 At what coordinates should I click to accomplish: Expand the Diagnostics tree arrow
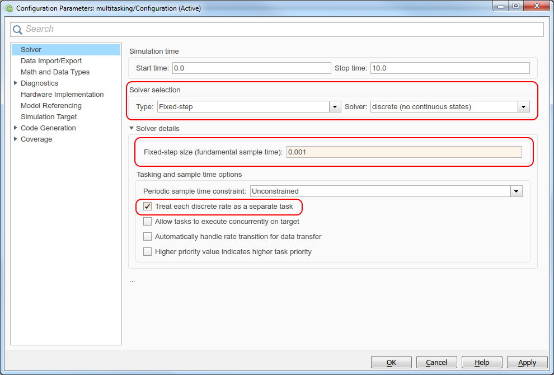click(x=15, y=83)
